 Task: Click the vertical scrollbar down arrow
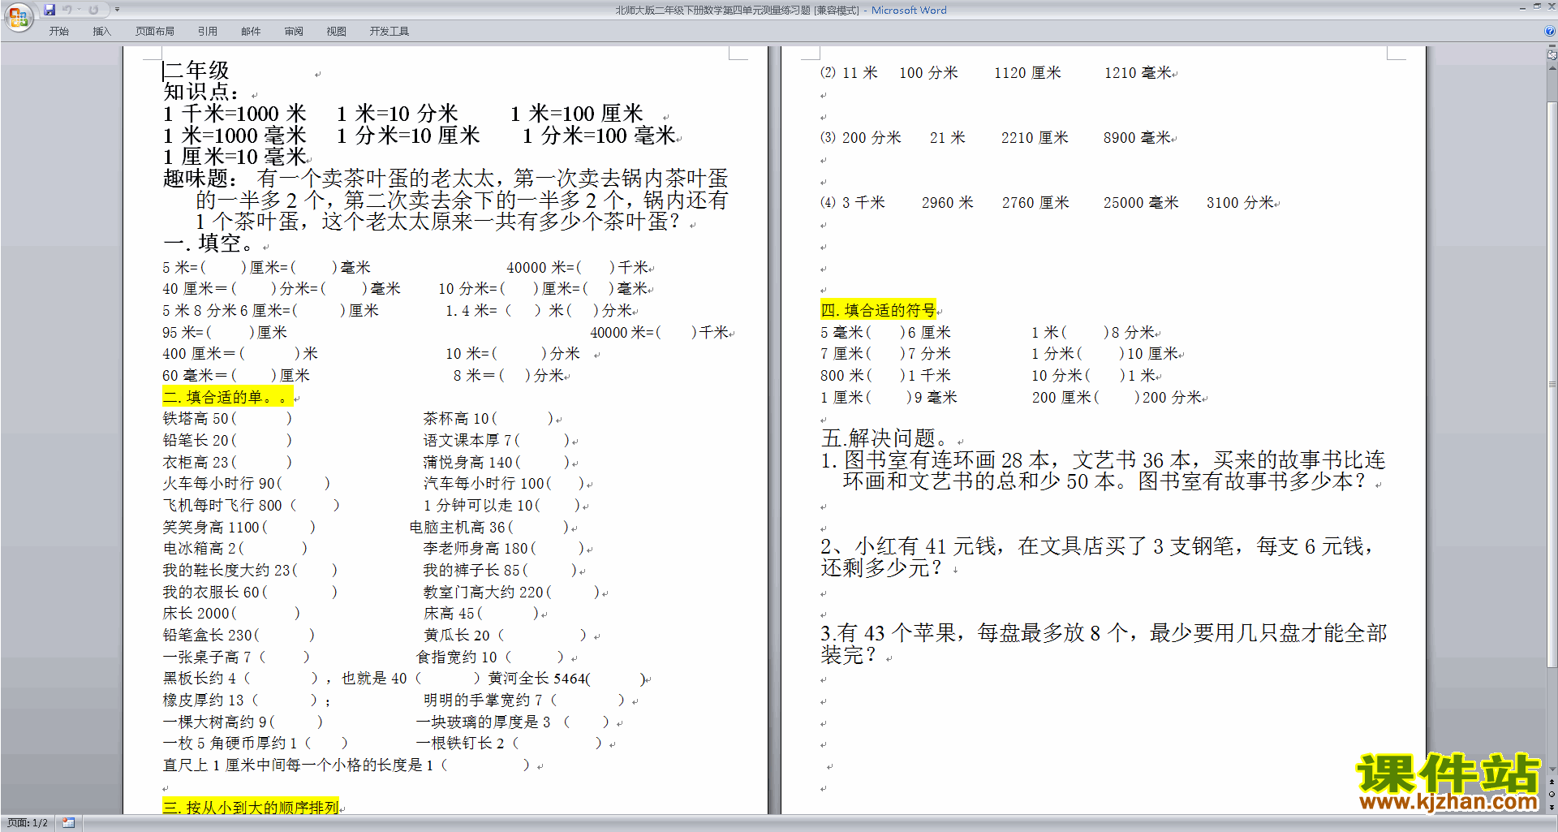pyautogui.click(x=1552, y=769)
